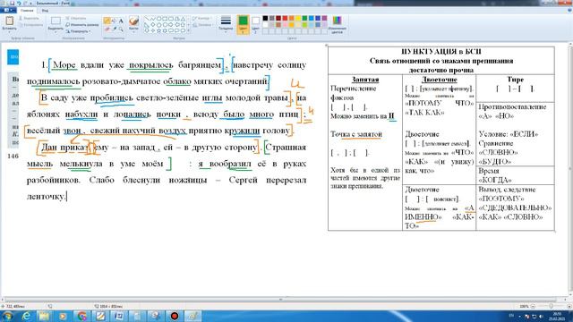The image size is (573, 322).
Task: Choose the red color swatch
Action: tap(286, 18)
